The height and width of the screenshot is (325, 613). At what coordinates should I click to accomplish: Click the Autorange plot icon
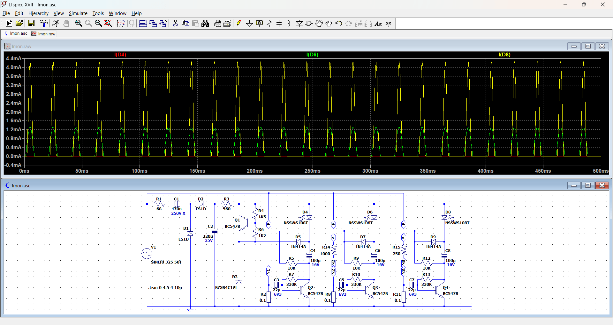pyautogui.click(x=121, y=23)
